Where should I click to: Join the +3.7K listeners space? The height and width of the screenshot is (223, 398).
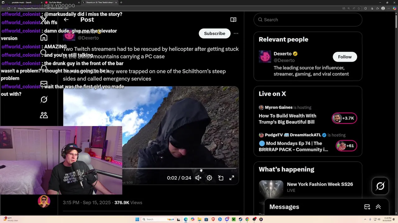344,118
